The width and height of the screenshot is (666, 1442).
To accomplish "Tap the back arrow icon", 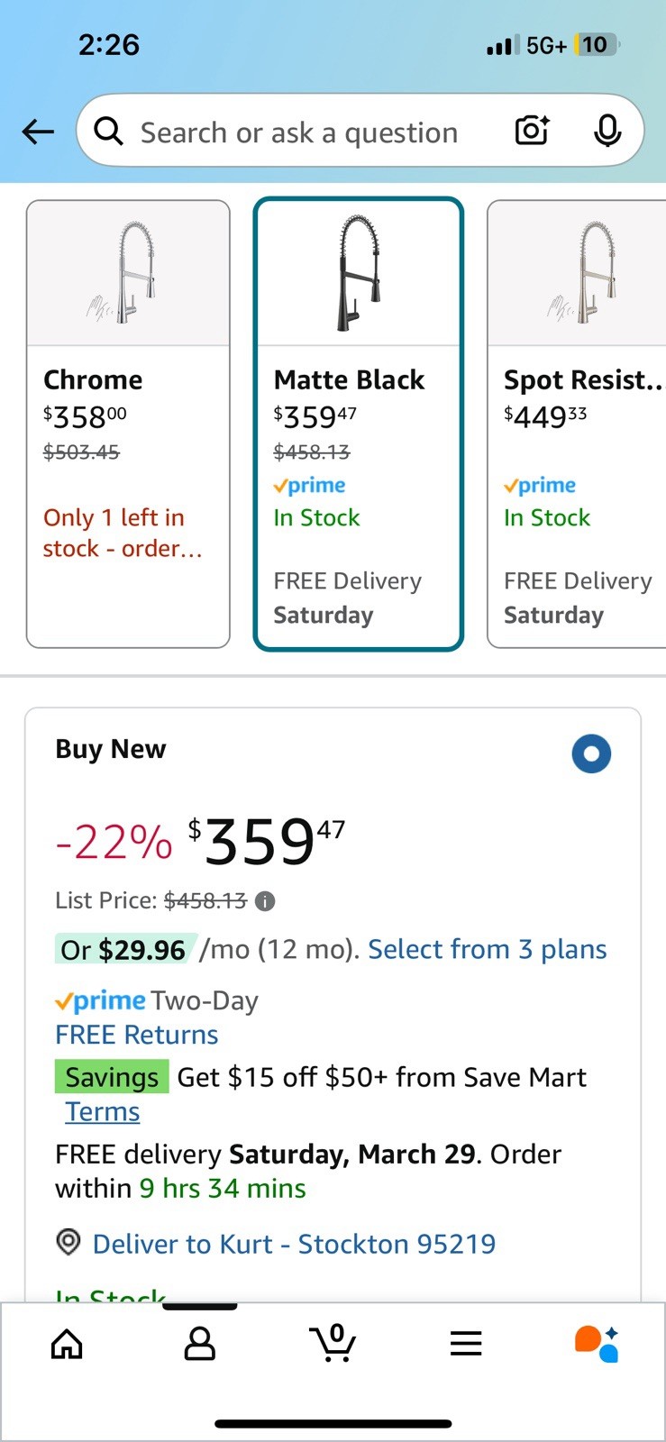I will (x=38, y=132).
